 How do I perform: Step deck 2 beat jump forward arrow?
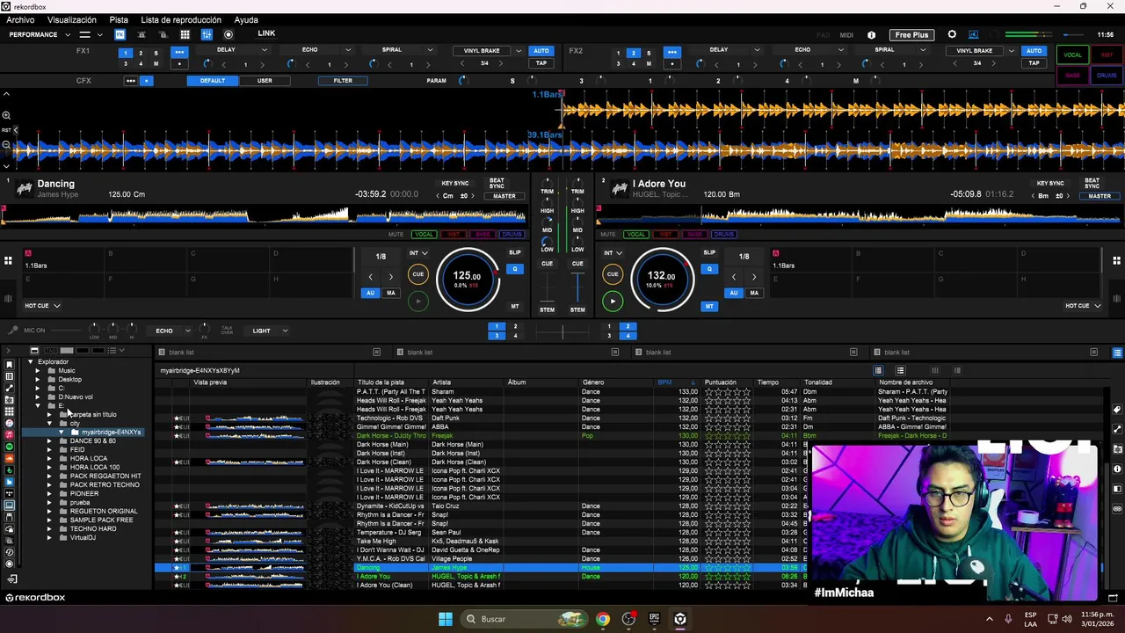753,277
